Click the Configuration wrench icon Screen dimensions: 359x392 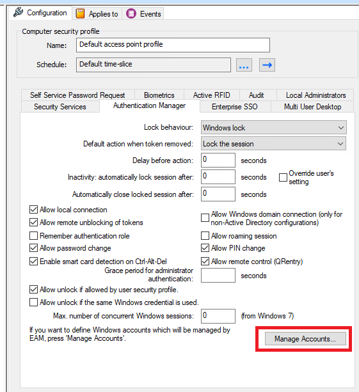click(x=19, y=12)
